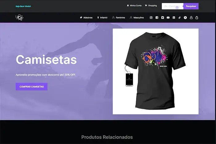The width and height of the screenshot is (216, 144).
Task: Click the Minha Conta link
Action: coord(134,6)
